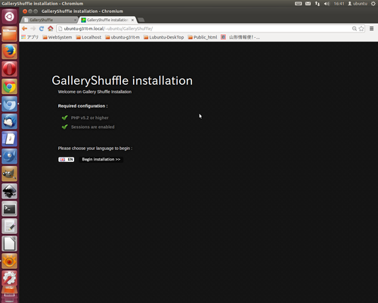Launch Thunderbird mail from launcher
Image resolution: width=378 pixels, height=303 pixels.
tap(10, 121)
